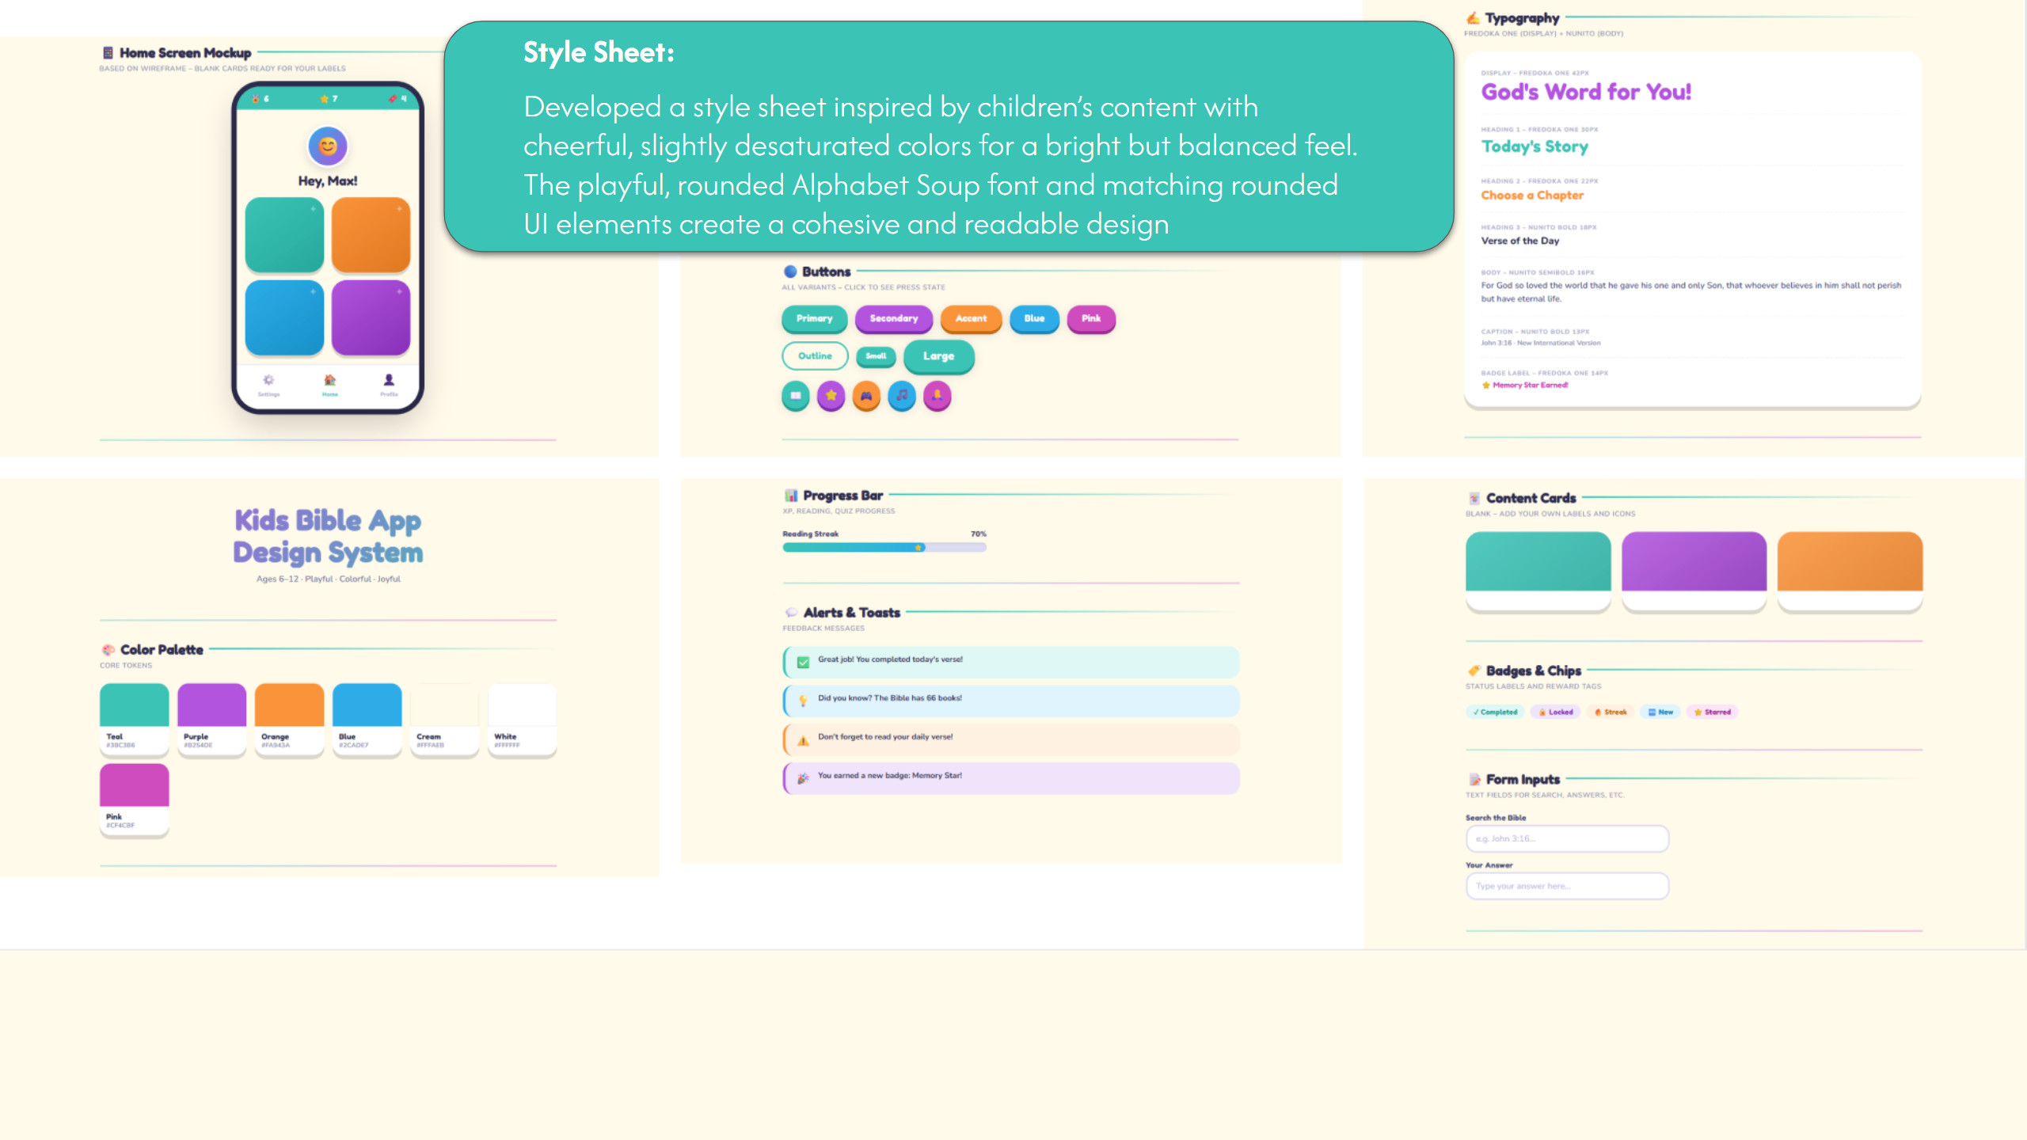Tap the orange game controller icon button
2027x1140 pixels.
866,397
